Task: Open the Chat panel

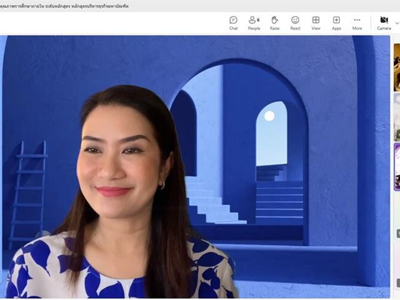Action: pyautogui.click(x=233, y=23)
